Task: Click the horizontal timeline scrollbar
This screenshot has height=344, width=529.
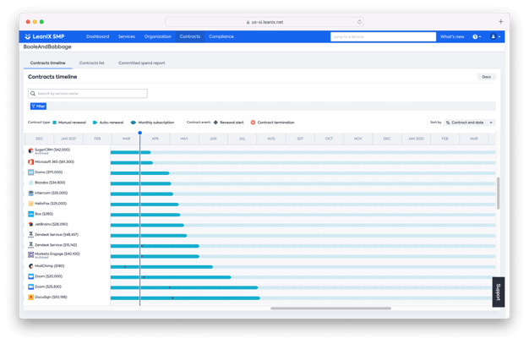Action: click(331, 309)
